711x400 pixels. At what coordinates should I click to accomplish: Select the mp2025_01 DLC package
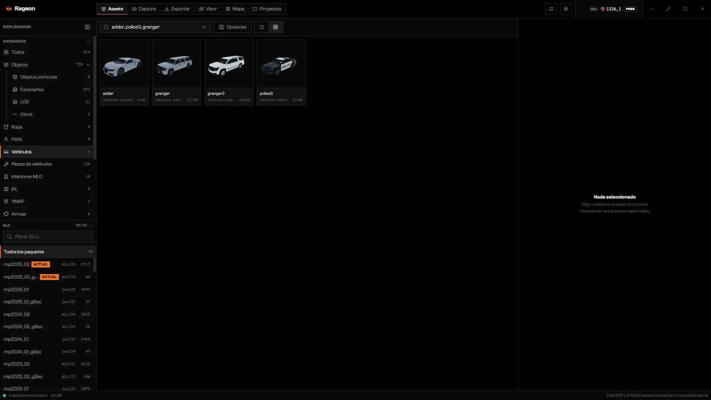point(47,290)
